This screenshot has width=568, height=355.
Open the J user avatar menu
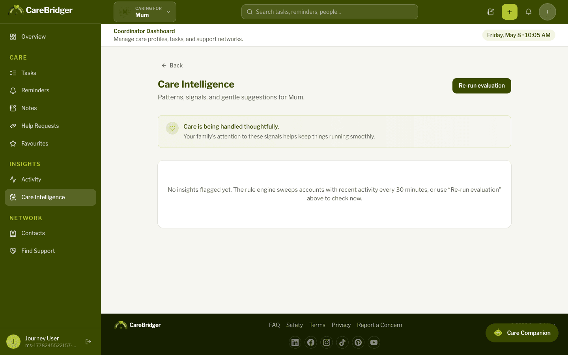547,12
